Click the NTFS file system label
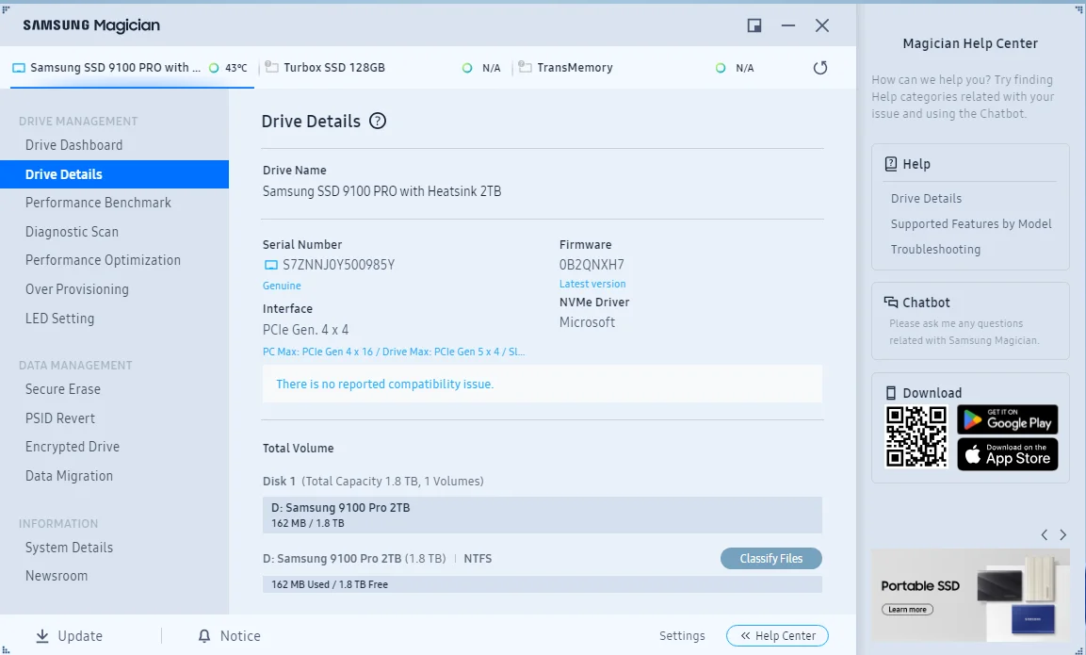The image size is (1086, 655). click(478, 559)
